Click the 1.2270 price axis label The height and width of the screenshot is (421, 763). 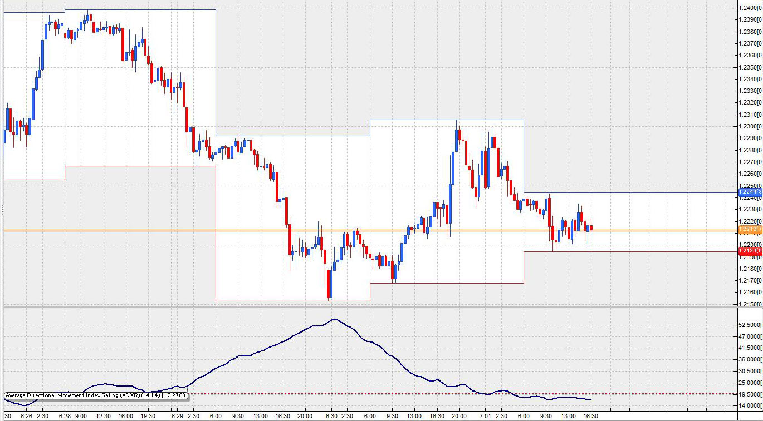751,162
